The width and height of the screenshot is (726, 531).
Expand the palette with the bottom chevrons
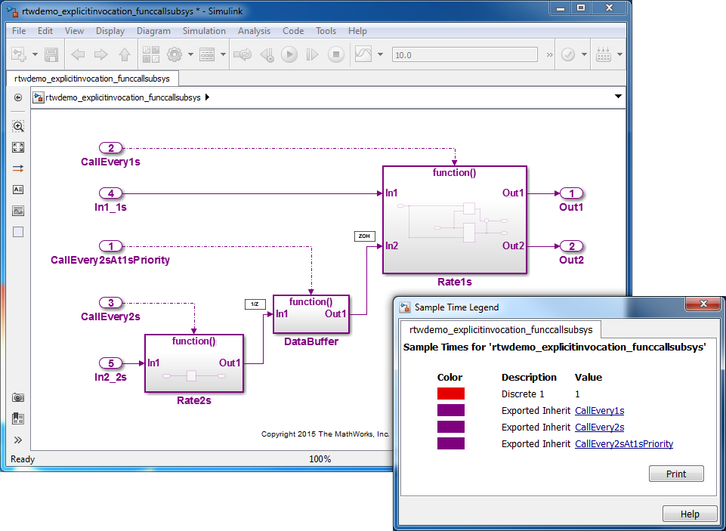click(18, 440)
